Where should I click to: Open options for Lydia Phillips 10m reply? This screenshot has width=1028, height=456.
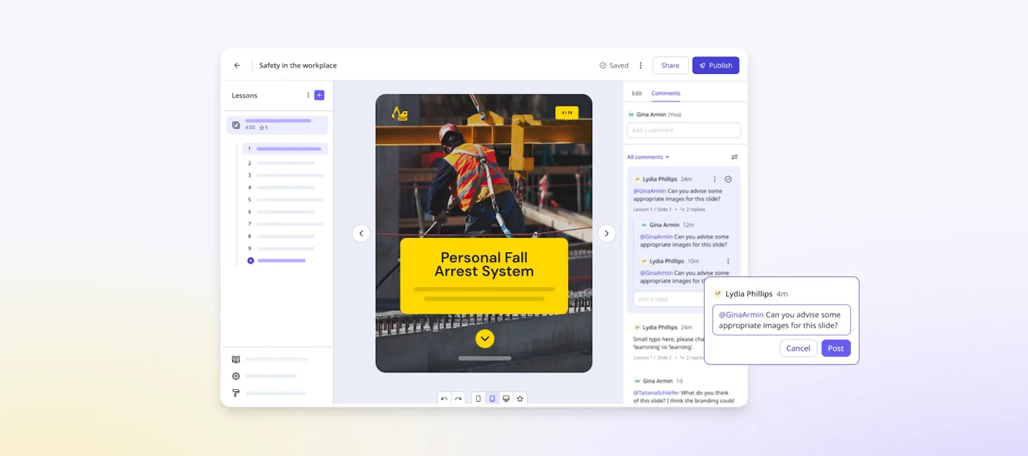click(x=728, y=261)
